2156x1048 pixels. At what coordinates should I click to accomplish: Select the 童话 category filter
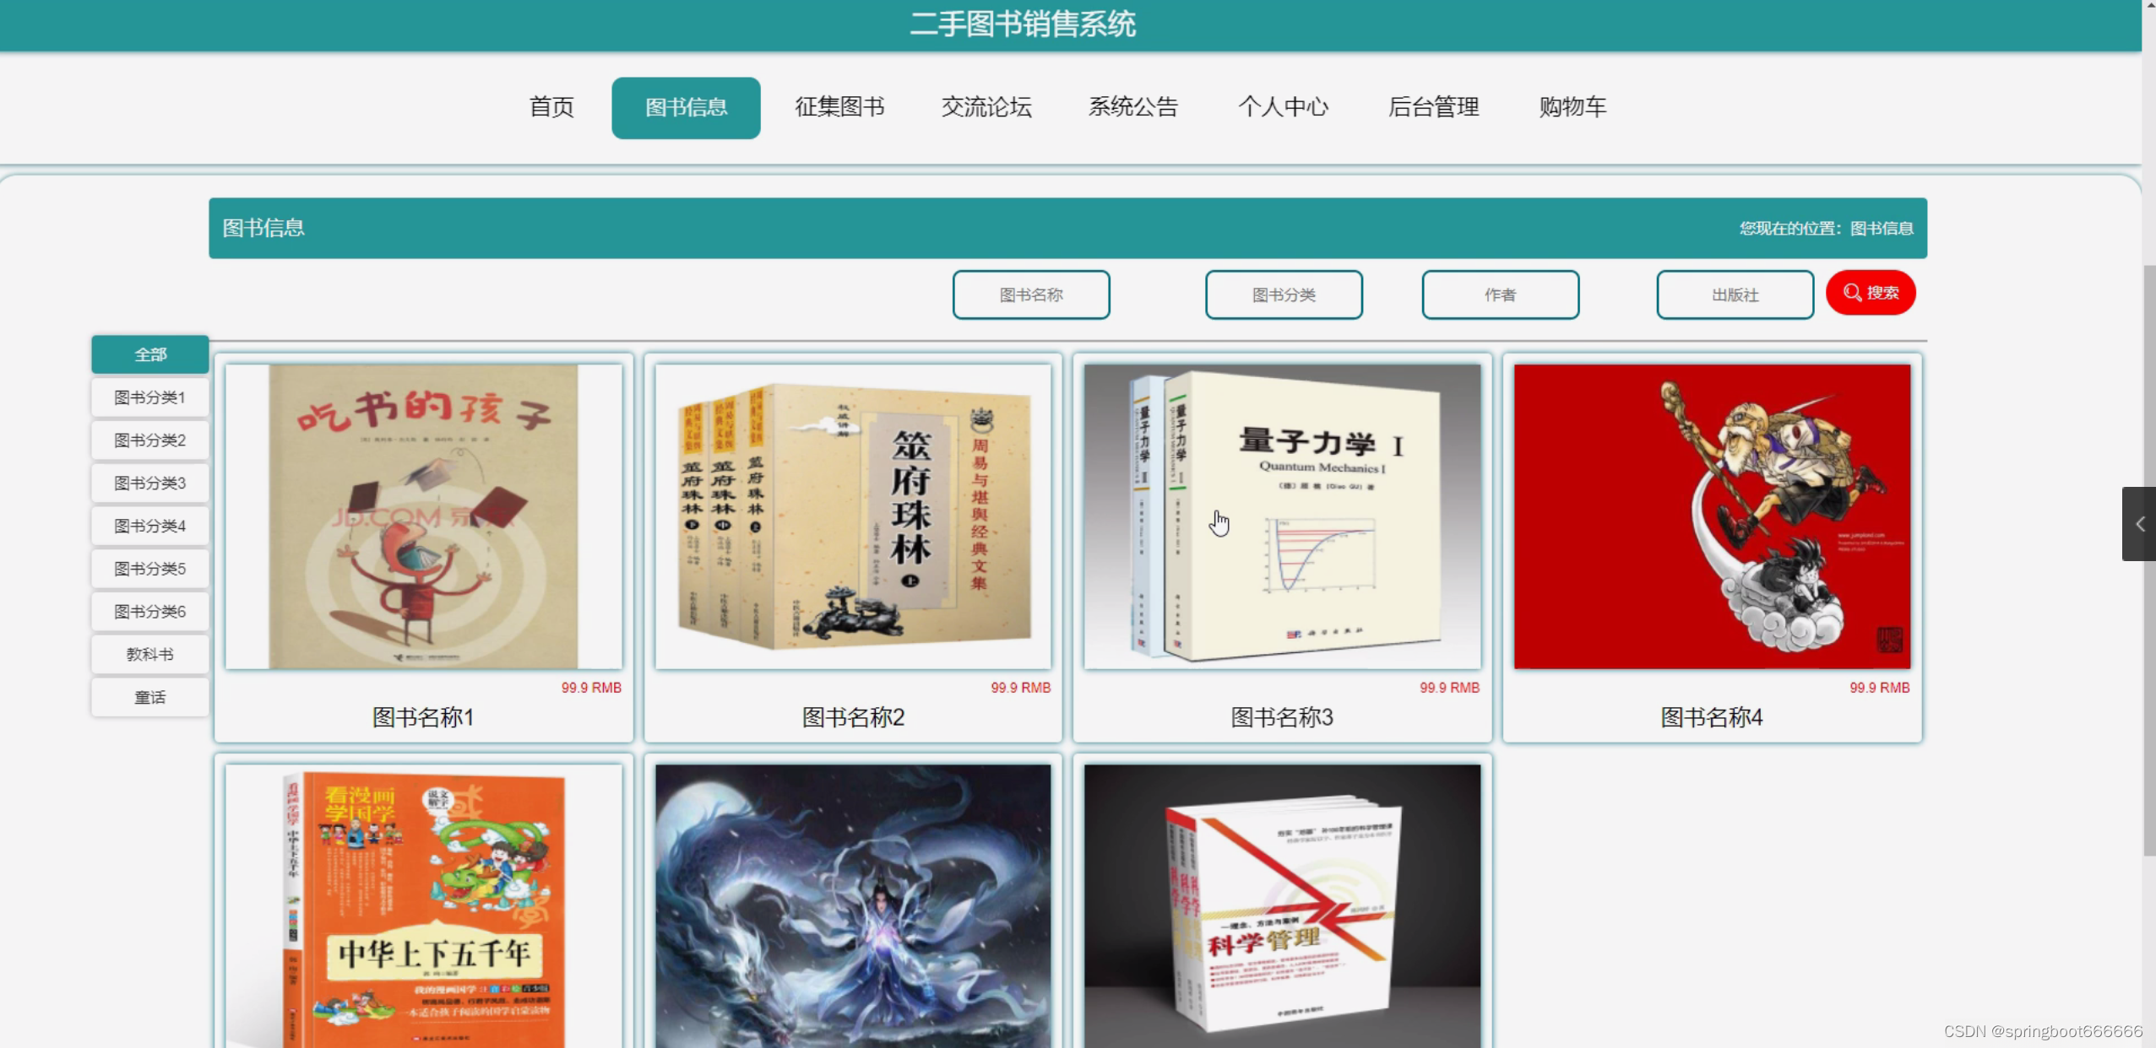pyautogui.click(x=150, y=697)
